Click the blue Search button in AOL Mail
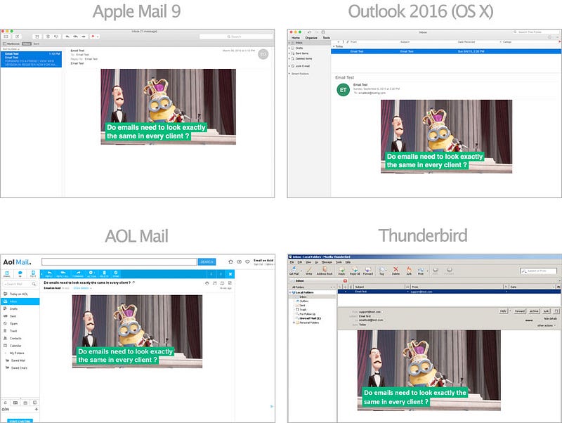Screen dimensions: 562x423 coord(207,261)
